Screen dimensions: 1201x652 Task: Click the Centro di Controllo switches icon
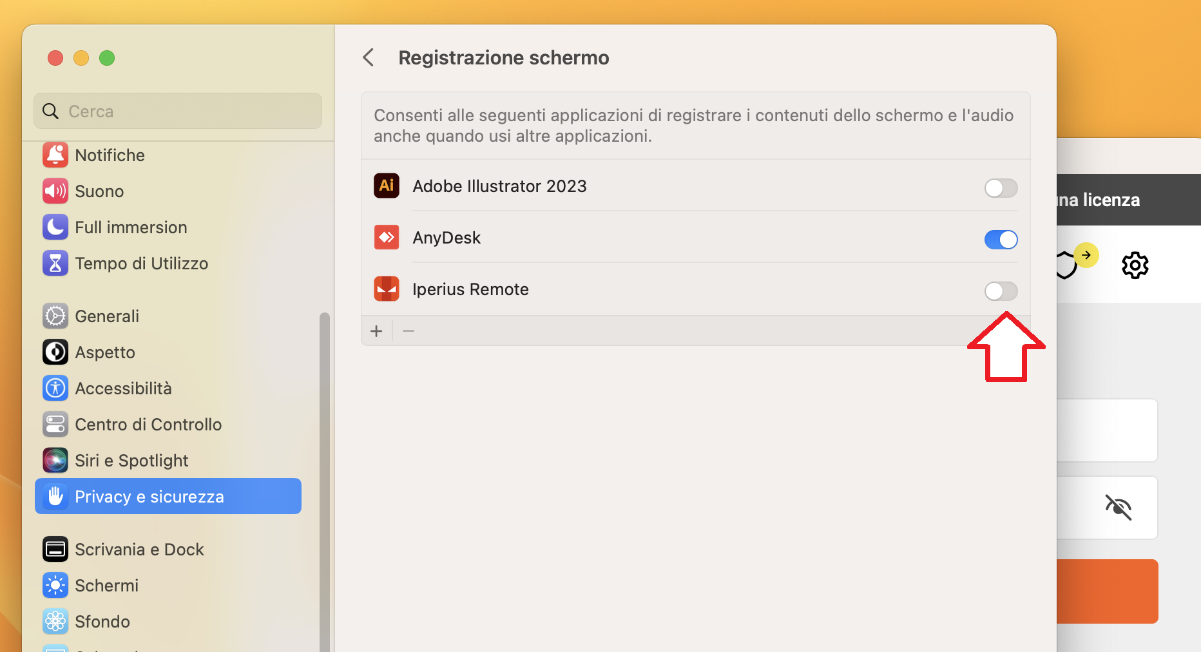55,425
